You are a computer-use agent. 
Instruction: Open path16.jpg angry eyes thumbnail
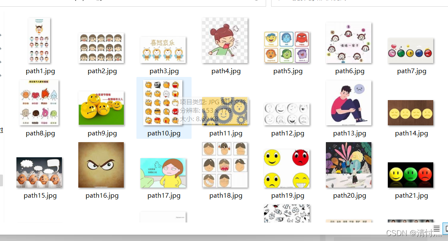pyautogui.click(x=101, y=165)
